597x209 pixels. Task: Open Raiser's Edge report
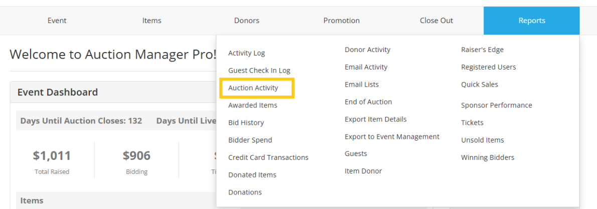pos(483,49)
